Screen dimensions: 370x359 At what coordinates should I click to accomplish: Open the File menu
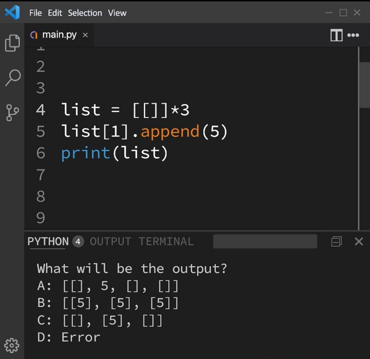click(x=35, y=13)
